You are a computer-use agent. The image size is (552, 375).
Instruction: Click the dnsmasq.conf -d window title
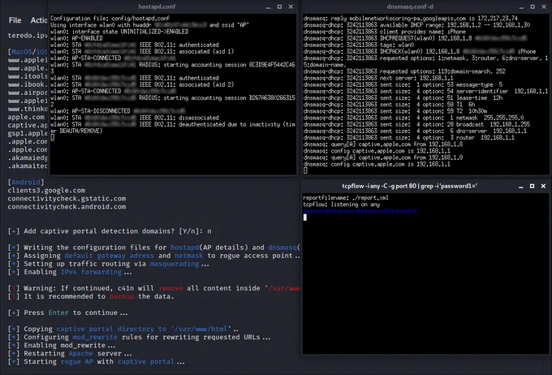[x=410, y=6]
